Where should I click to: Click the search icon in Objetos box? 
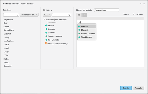pyautogui.click(x=69, y=15)
